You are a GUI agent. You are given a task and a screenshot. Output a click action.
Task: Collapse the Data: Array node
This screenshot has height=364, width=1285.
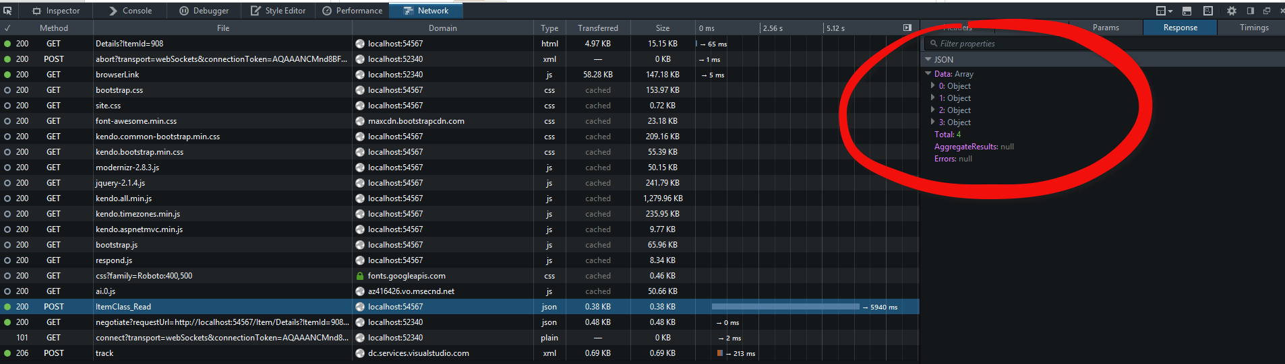928,74
